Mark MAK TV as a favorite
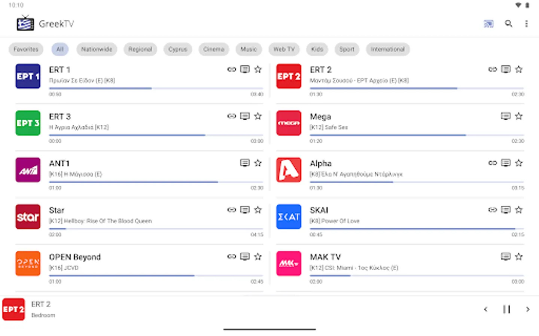 519,256
